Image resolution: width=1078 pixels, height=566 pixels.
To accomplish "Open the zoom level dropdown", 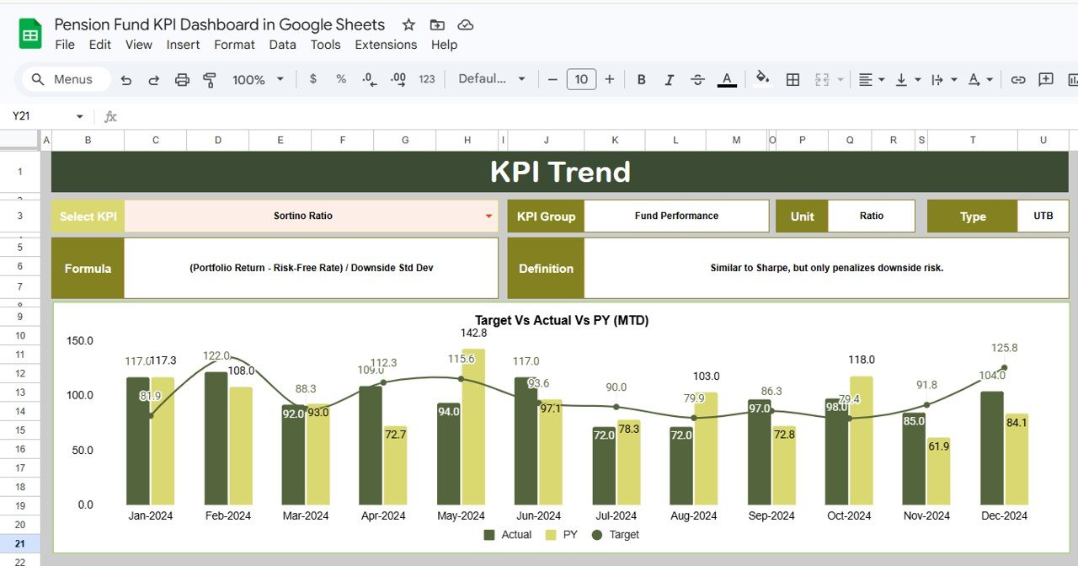I will click(258, 79).
